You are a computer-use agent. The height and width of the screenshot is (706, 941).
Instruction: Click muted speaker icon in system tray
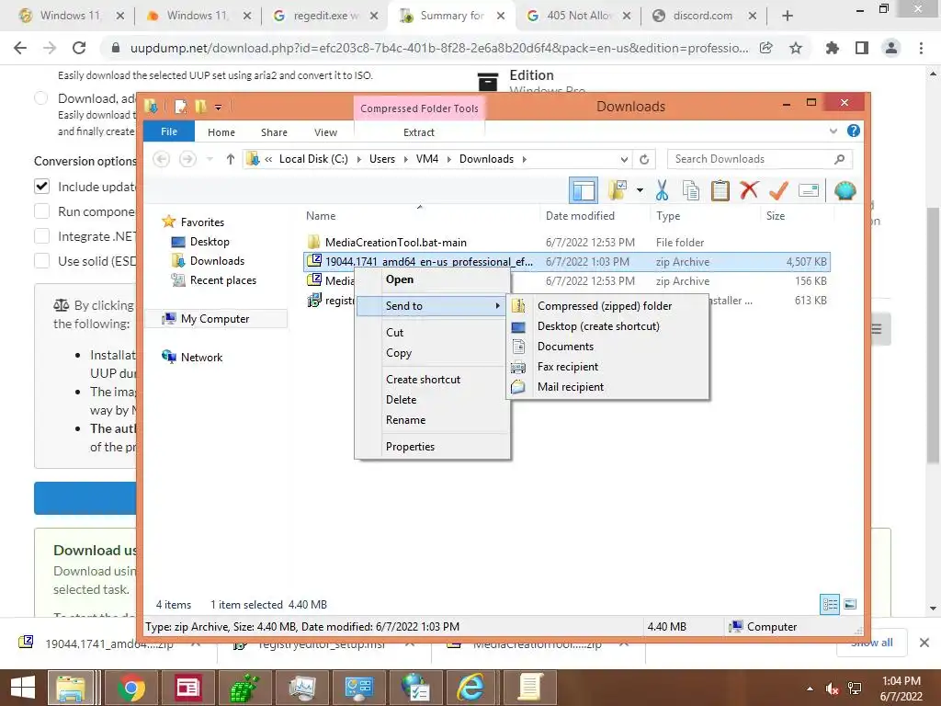(x=832, y=689)
